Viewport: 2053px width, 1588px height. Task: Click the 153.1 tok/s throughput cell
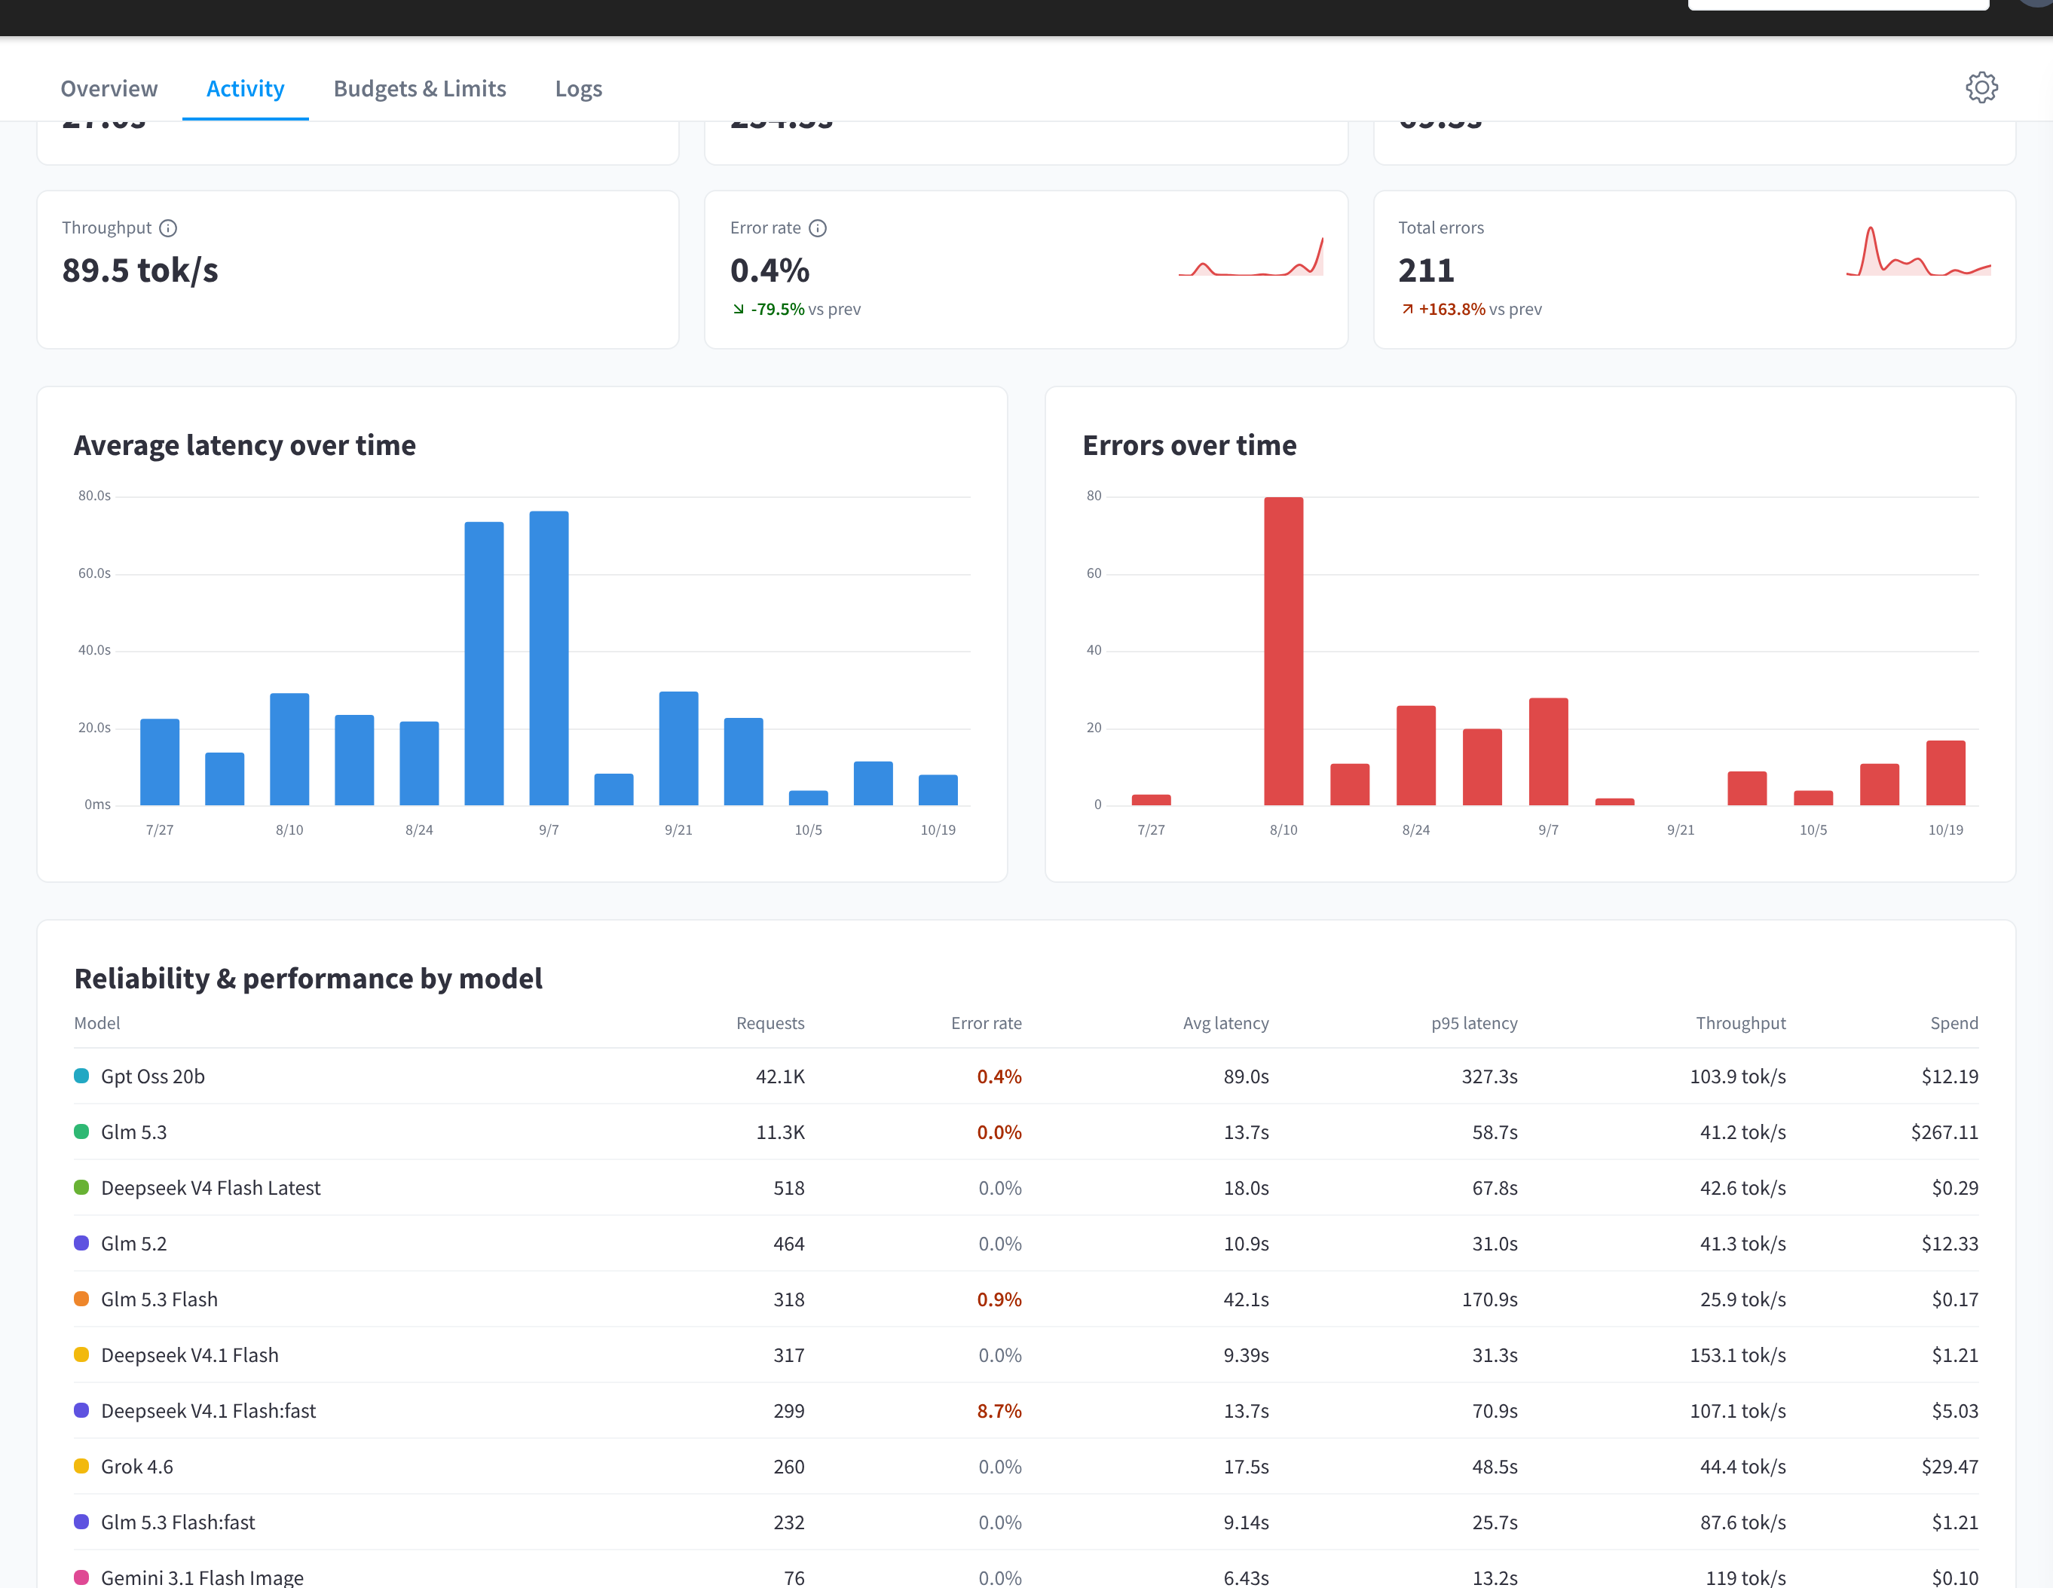pyautogui.click(x=1737, y=1355)
